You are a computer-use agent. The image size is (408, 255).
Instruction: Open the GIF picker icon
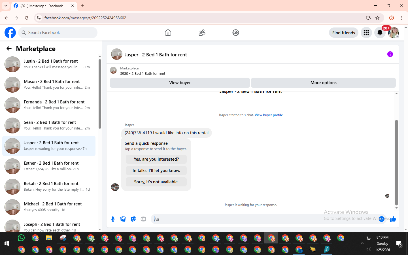(x=143, y=219)
